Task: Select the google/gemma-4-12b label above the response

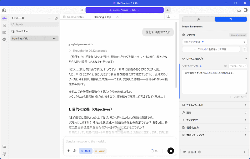Action: pyautogui.click(x=81, y=44)
